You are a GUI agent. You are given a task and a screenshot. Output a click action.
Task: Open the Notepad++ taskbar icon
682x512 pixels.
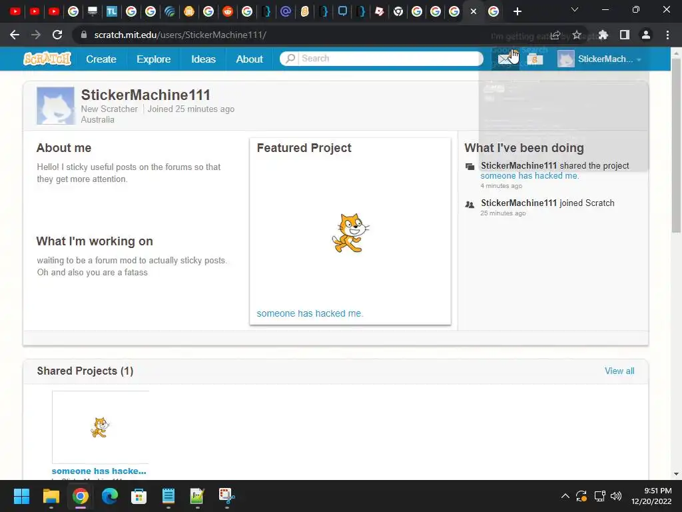tap(197, 496)
